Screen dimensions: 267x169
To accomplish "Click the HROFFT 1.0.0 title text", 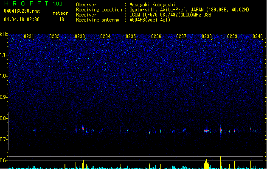I will coord(34,3).
